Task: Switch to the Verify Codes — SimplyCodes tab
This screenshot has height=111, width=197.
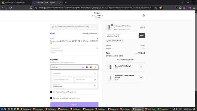Action: (x=15, y=2)
